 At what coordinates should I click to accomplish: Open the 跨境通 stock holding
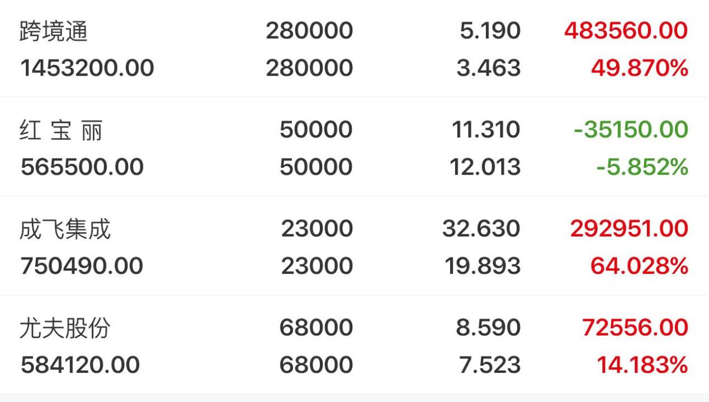pyautogui.click(x=354, y=49)
